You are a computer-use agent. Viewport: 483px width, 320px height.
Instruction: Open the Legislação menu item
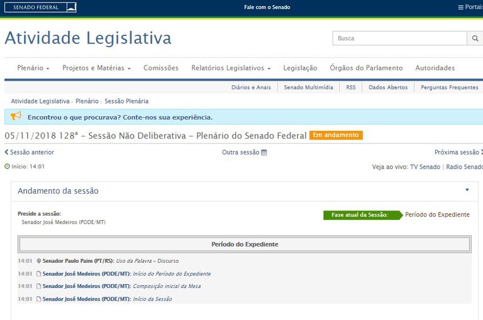(300, 68)
